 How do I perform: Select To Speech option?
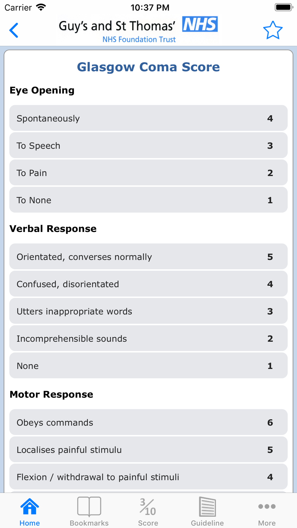[148, 146]
